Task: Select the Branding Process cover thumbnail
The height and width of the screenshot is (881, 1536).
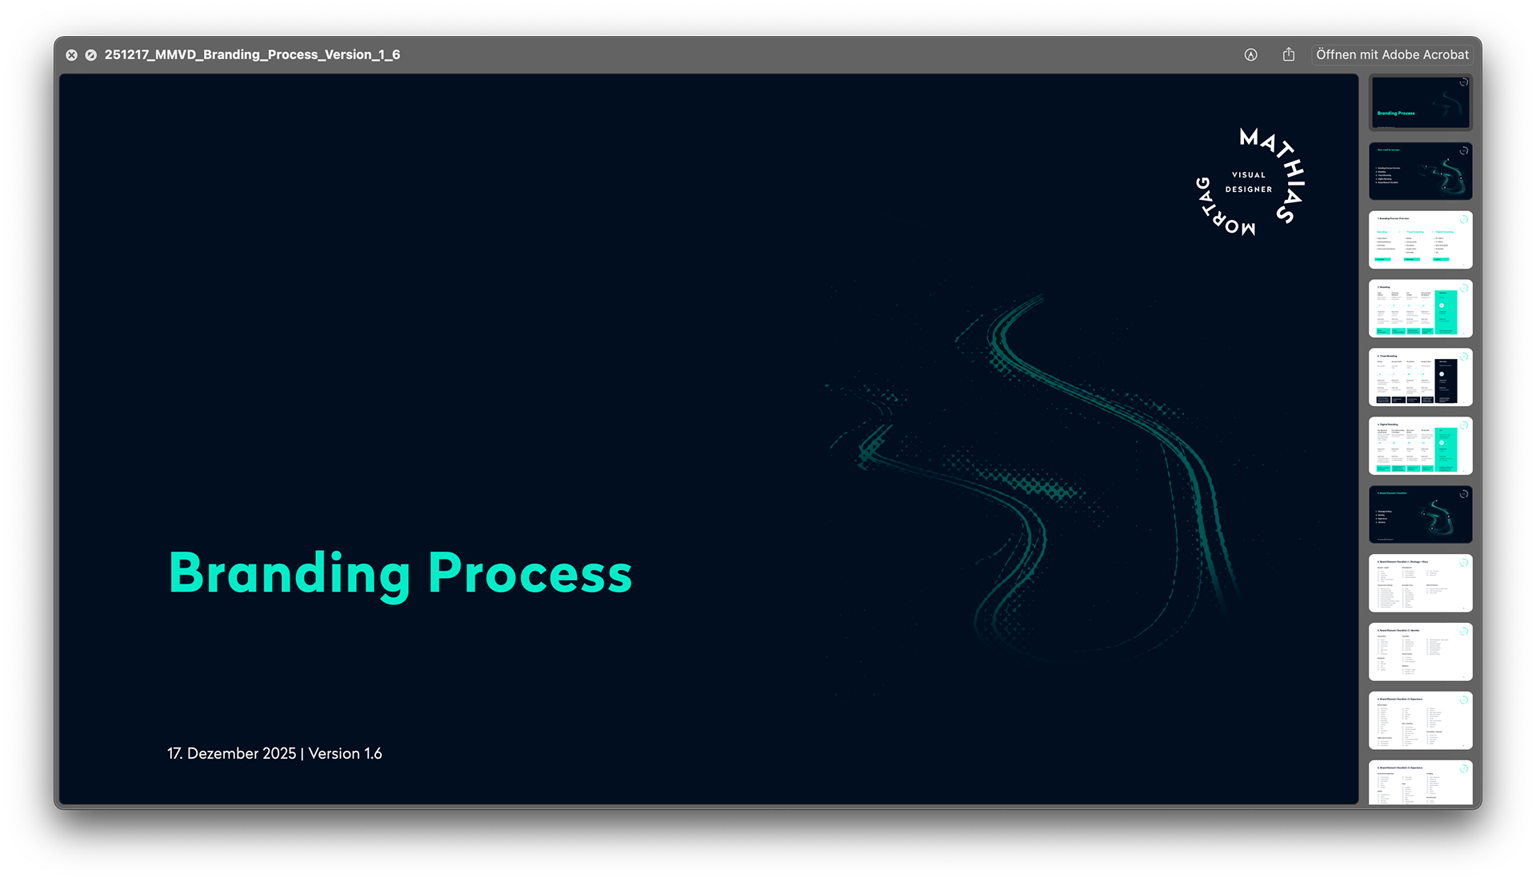Action: click(x=1420, y=102)
